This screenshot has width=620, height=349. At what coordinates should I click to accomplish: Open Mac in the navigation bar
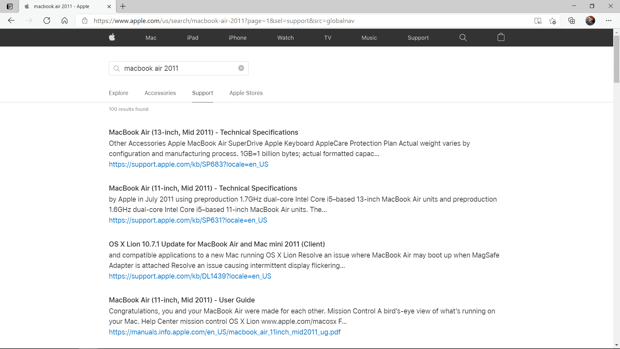[x=151, y=38]
